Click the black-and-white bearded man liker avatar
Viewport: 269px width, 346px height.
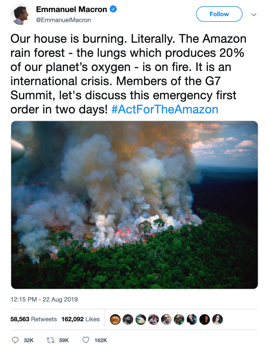pos(128,319)
